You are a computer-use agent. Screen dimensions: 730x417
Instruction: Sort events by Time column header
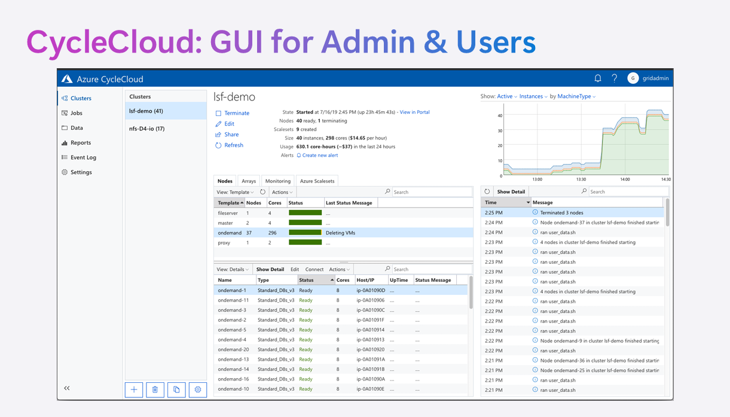coord(506,202)
